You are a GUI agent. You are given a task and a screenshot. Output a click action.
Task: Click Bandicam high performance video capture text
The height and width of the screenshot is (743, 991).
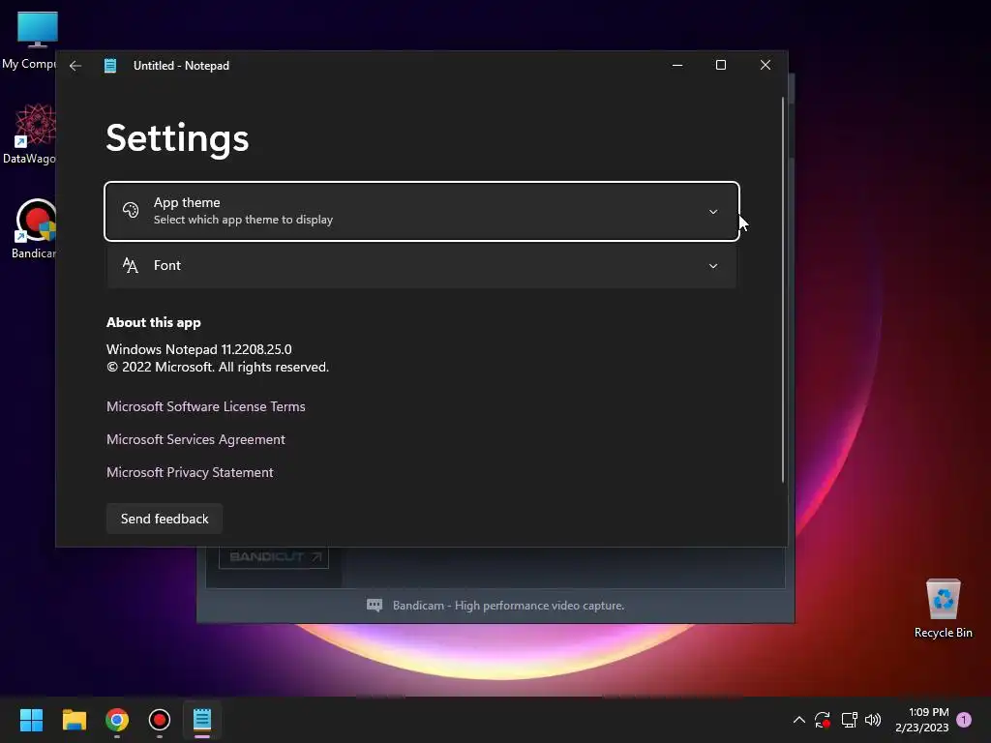click(x=509, y=606)
